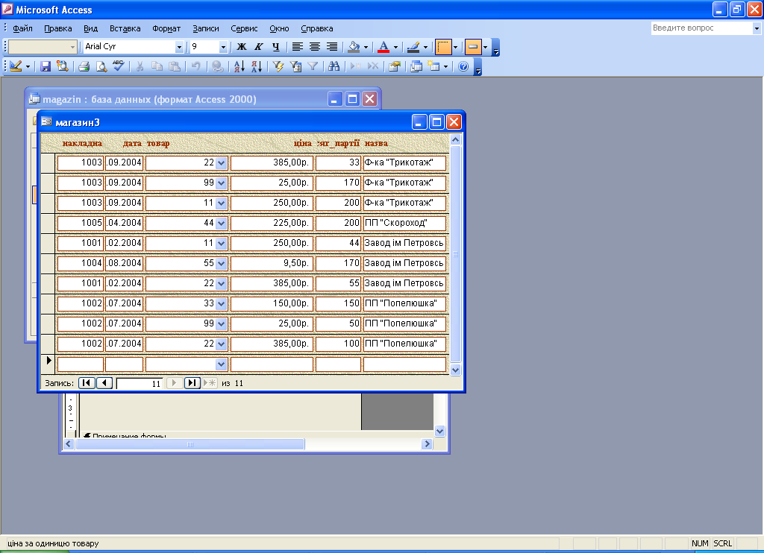
Task: Open print preview
Action: point(101,66)
